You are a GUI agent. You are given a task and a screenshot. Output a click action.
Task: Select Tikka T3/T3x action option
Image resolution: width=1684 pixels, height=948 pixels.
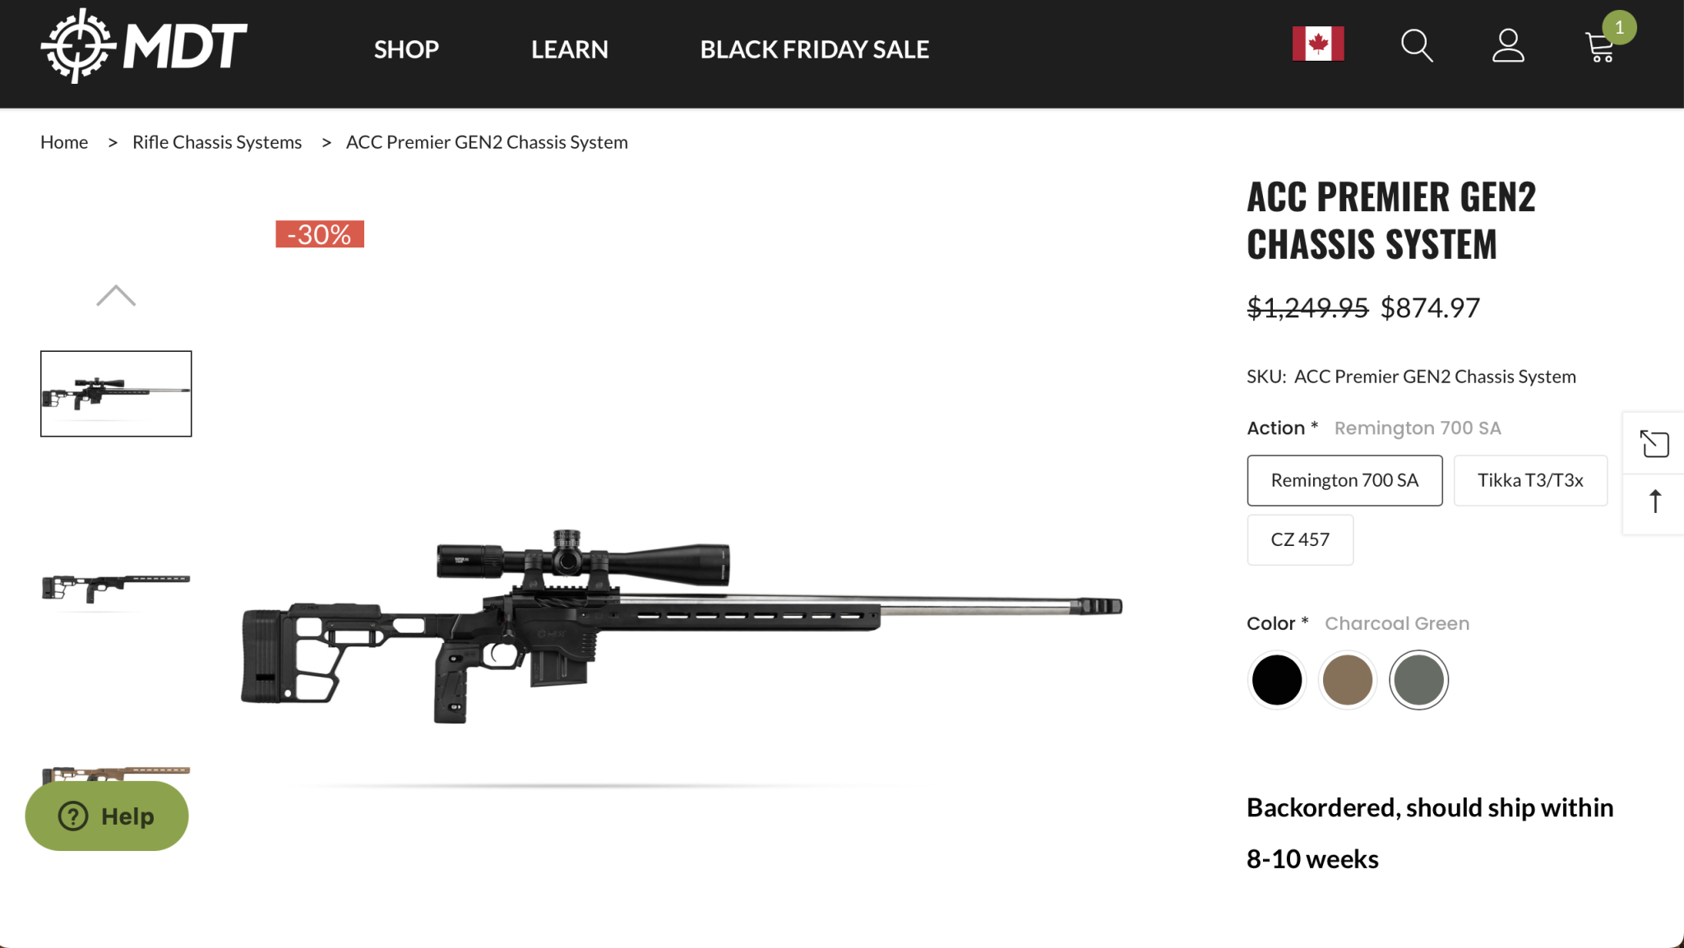(1529, 480)
